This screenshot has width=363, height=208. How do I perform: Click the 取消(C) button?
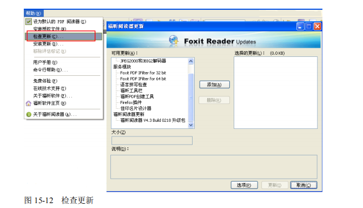[x=303, y=185]
